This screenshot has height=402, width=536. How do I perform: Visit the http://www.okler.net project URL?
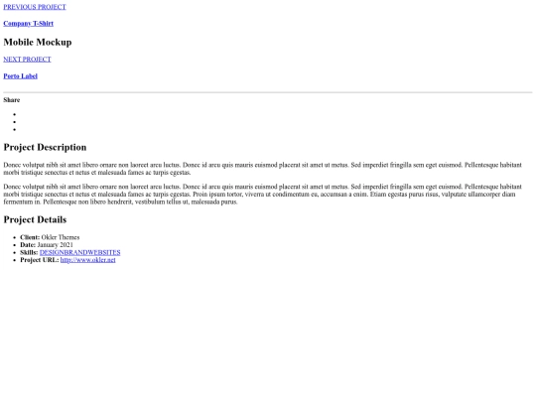88,260
